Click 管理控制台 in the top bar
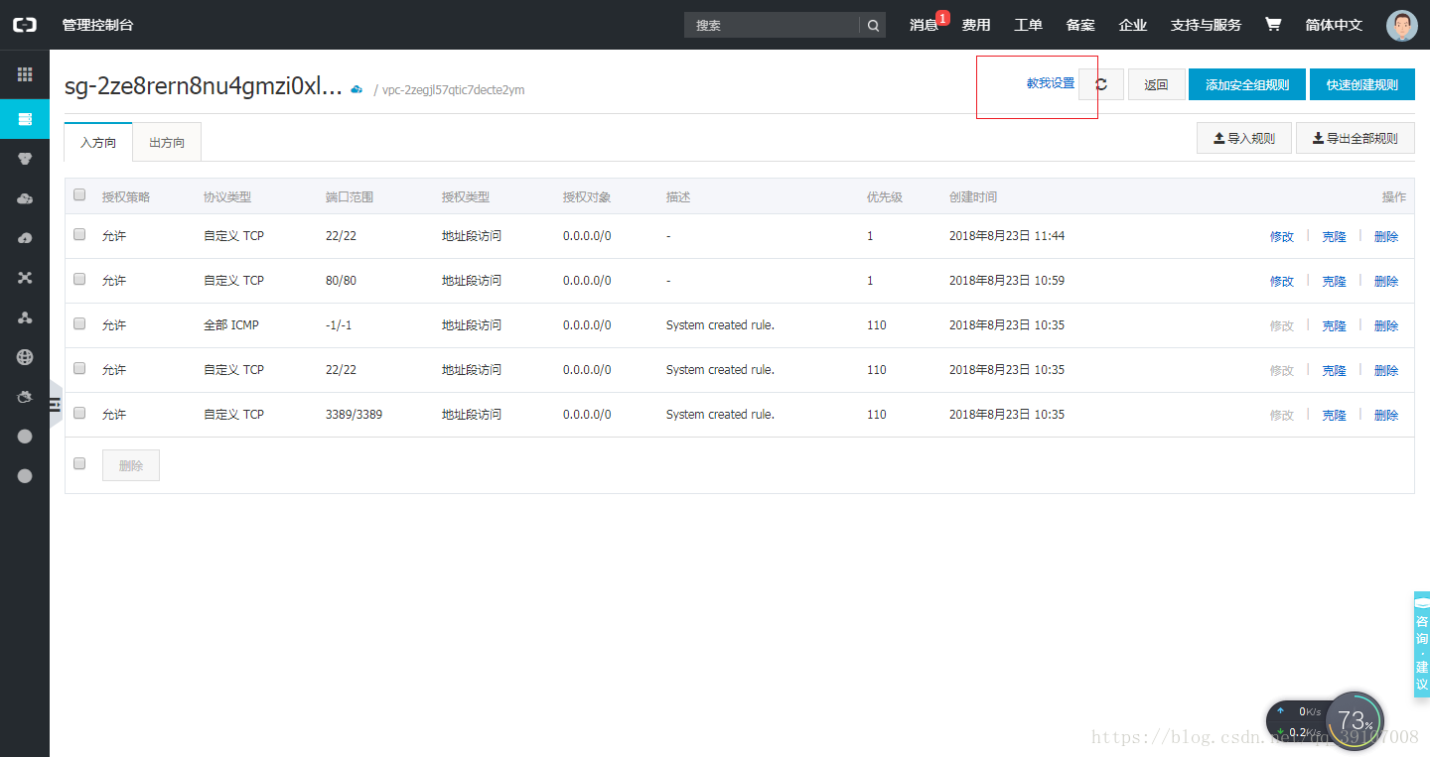The height and width of the screenshot is (757, 1430). [97, 25]
